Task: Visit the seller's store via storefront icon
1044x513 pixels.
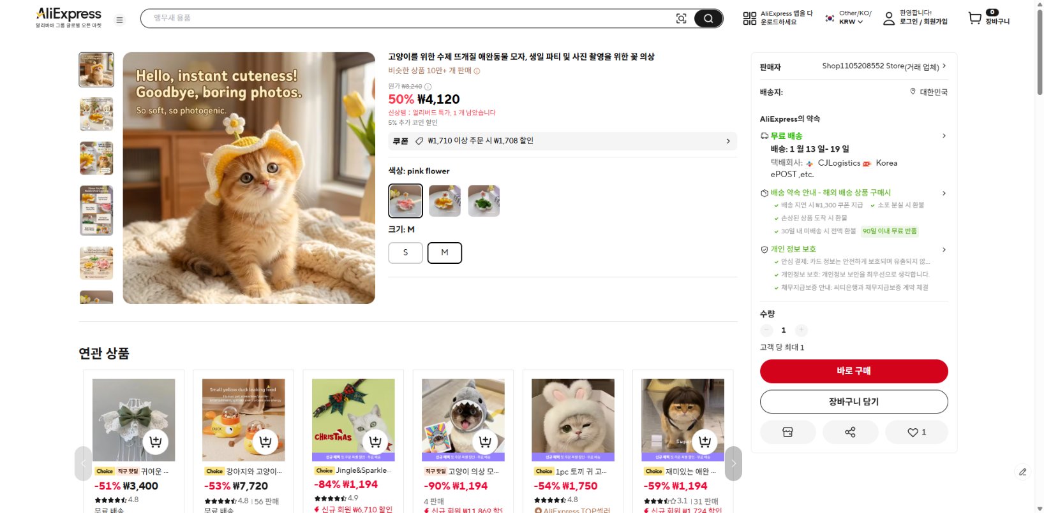Action: 787,431
